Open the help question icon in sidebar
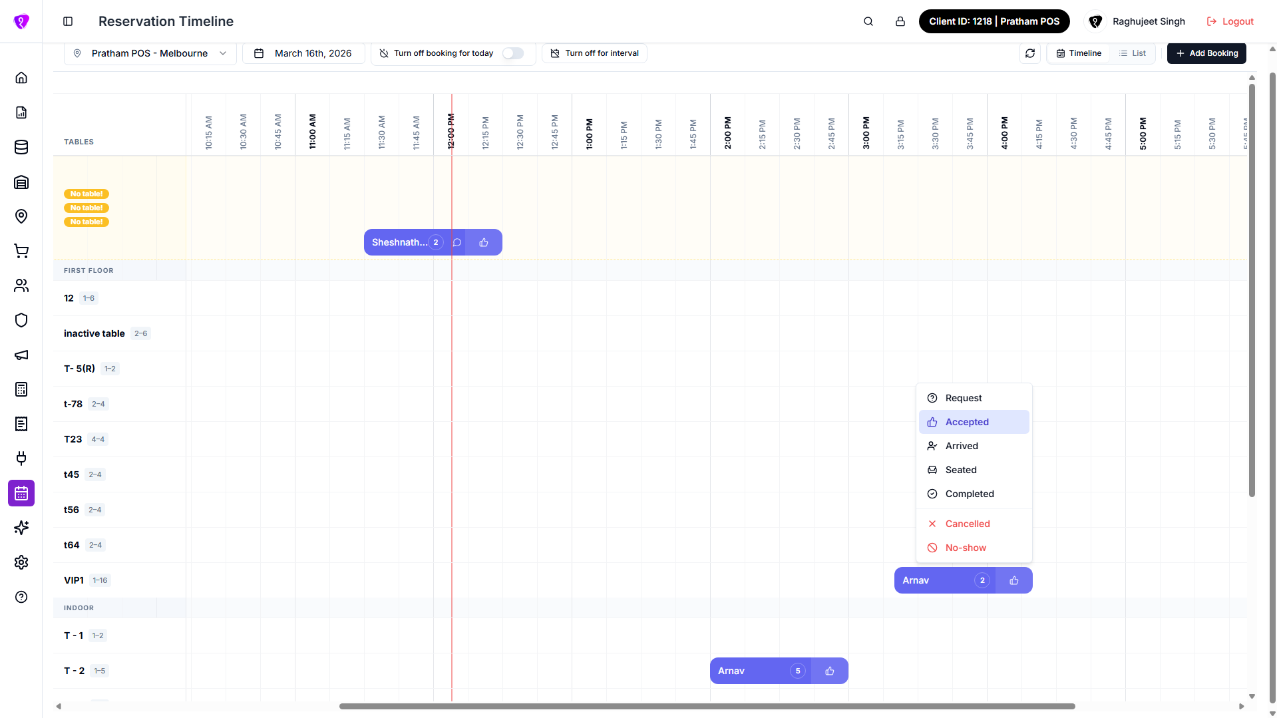This screenshot has width=1277, height=718. (x=21, y=597)
